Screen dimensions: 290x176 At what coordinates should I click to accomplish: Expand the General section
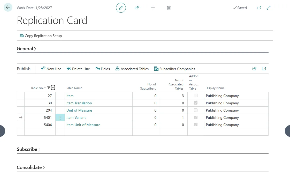(25, 48)
